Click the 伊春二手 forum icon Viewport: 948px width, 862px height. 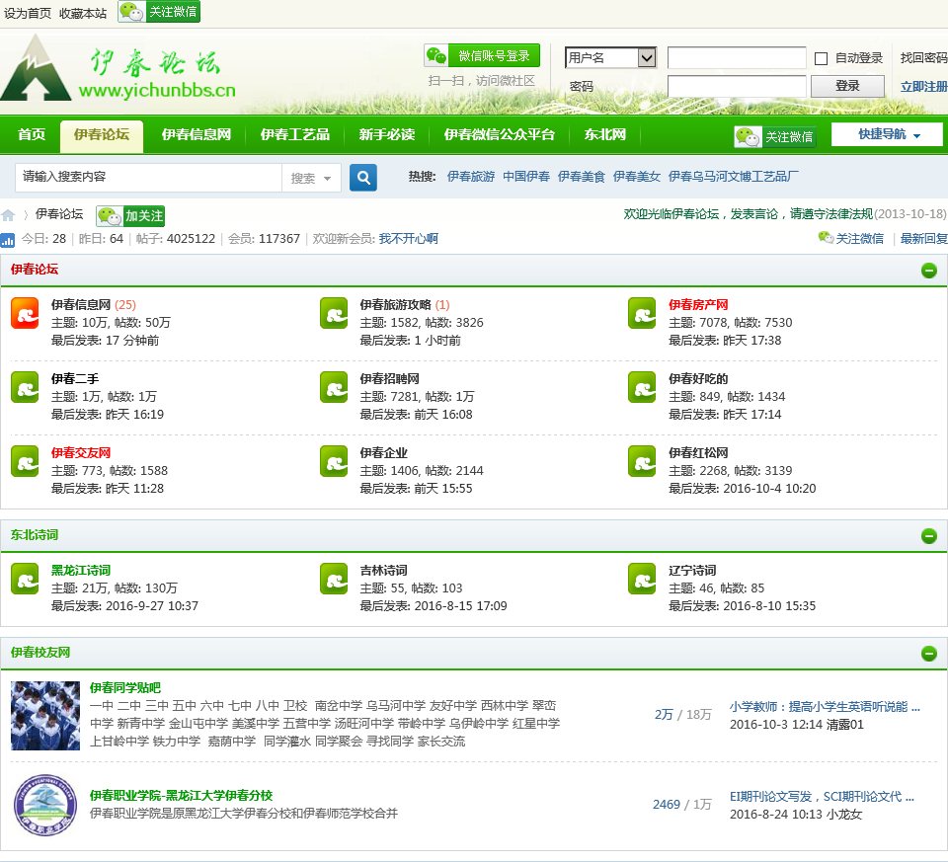tap(25, 387)
